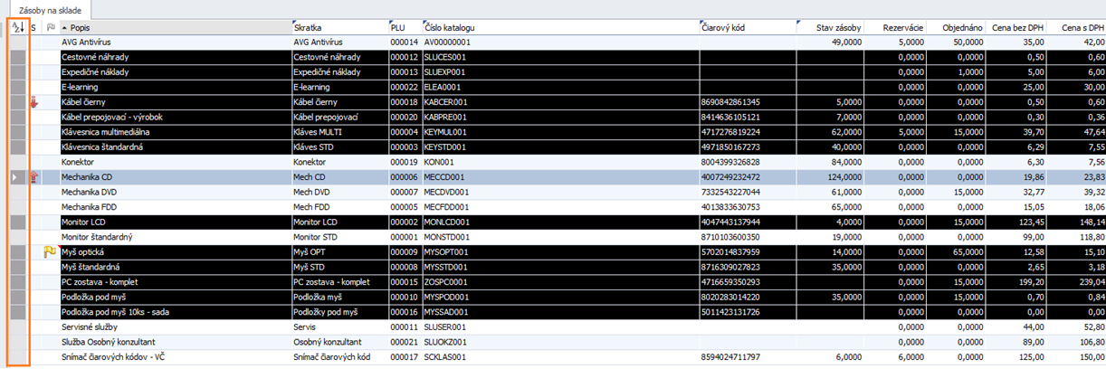Click the S column header
Screen dimensions: 1106x369
34,28
